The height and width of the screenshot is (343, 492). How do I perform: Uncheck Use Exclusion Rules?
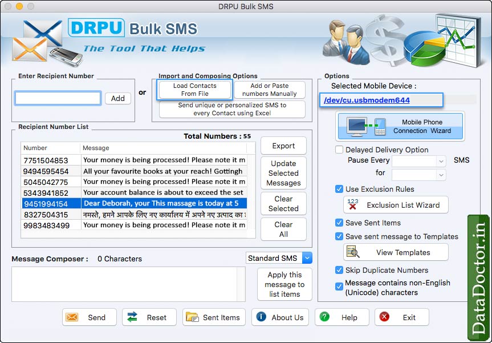coord(339,189)
